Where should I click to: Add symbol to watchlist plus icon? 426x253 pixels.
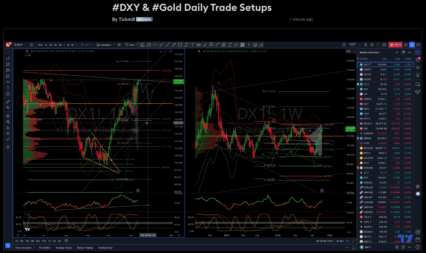(397, 52)
